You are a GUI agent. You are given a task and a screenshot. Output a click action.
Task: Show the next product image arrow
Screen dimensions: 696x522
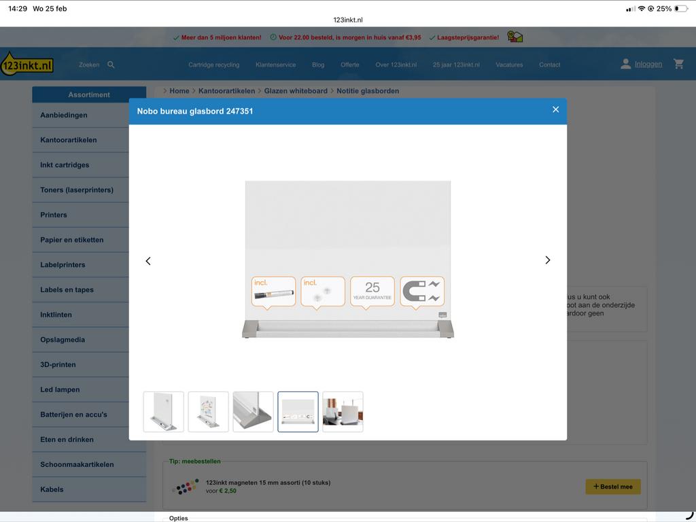click(547, 260)
